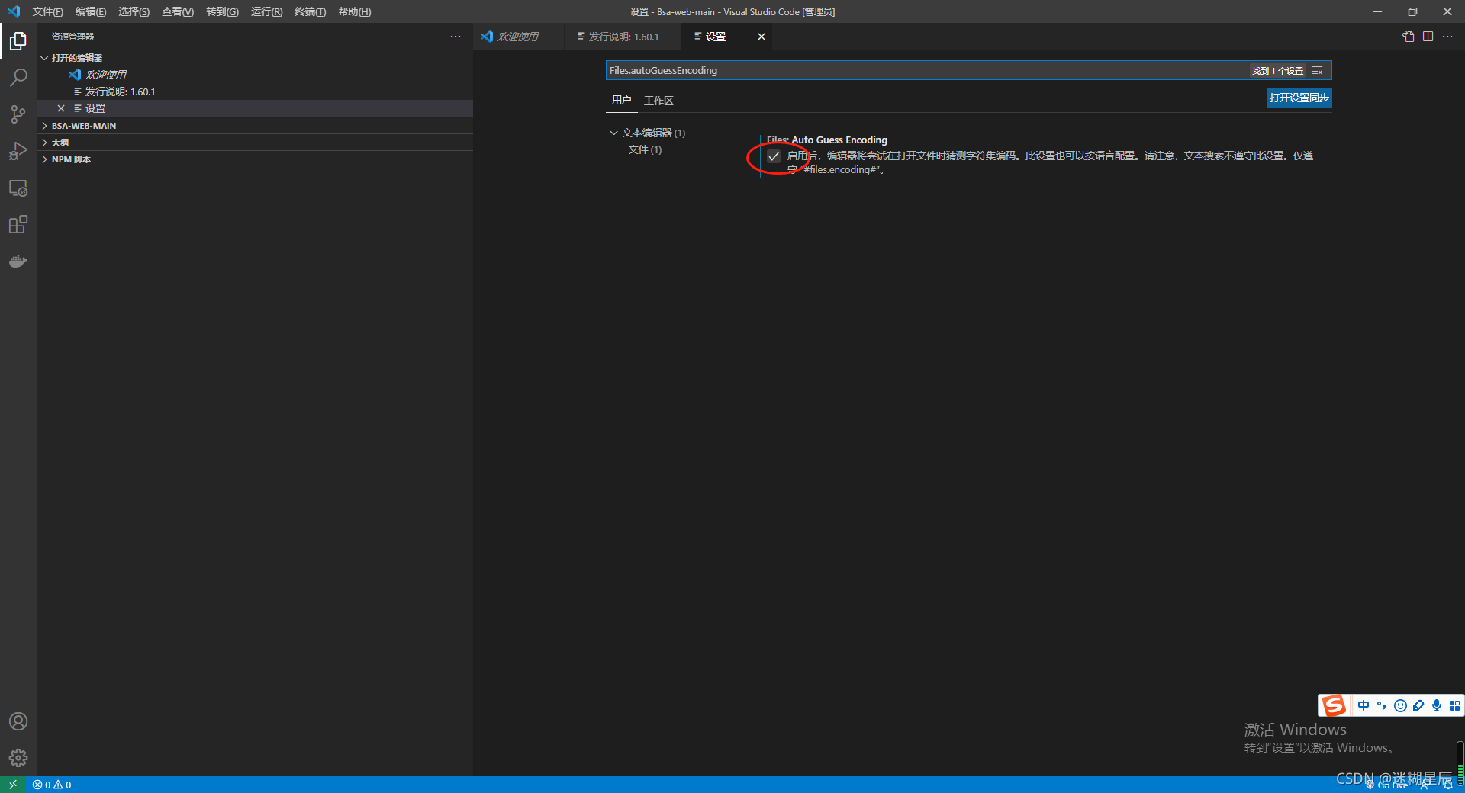Viewport: 1465px width, 793px height.
Task: Open the Run and Debug view
Action: click(18, 151)
